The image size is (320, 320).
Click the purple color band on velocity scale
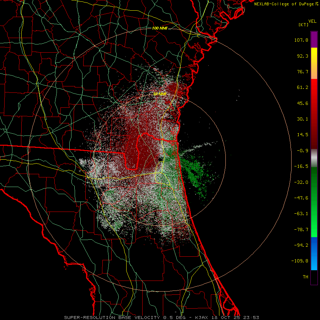click(314, 39)
